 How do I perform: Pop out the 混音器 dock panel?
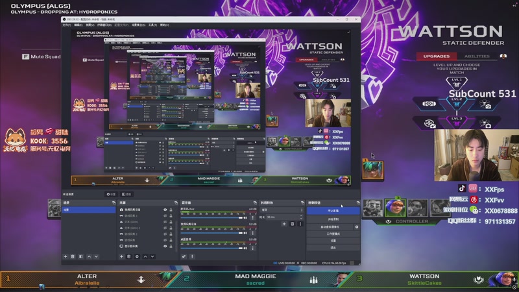[x=255, y=202]
